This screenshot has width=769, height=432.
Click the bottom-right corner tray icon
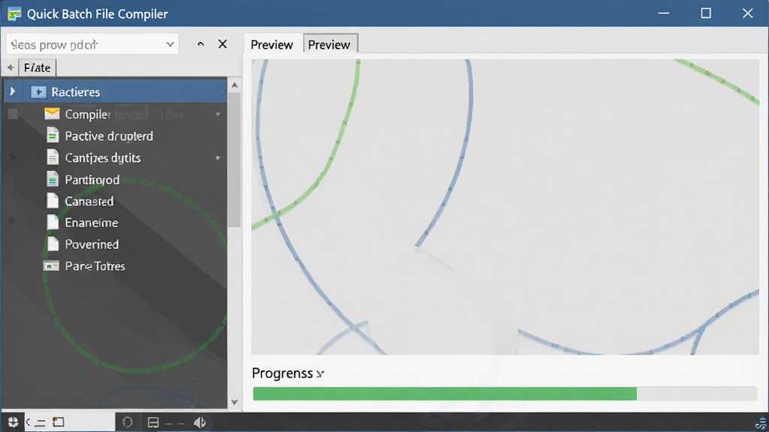[761, 424]
